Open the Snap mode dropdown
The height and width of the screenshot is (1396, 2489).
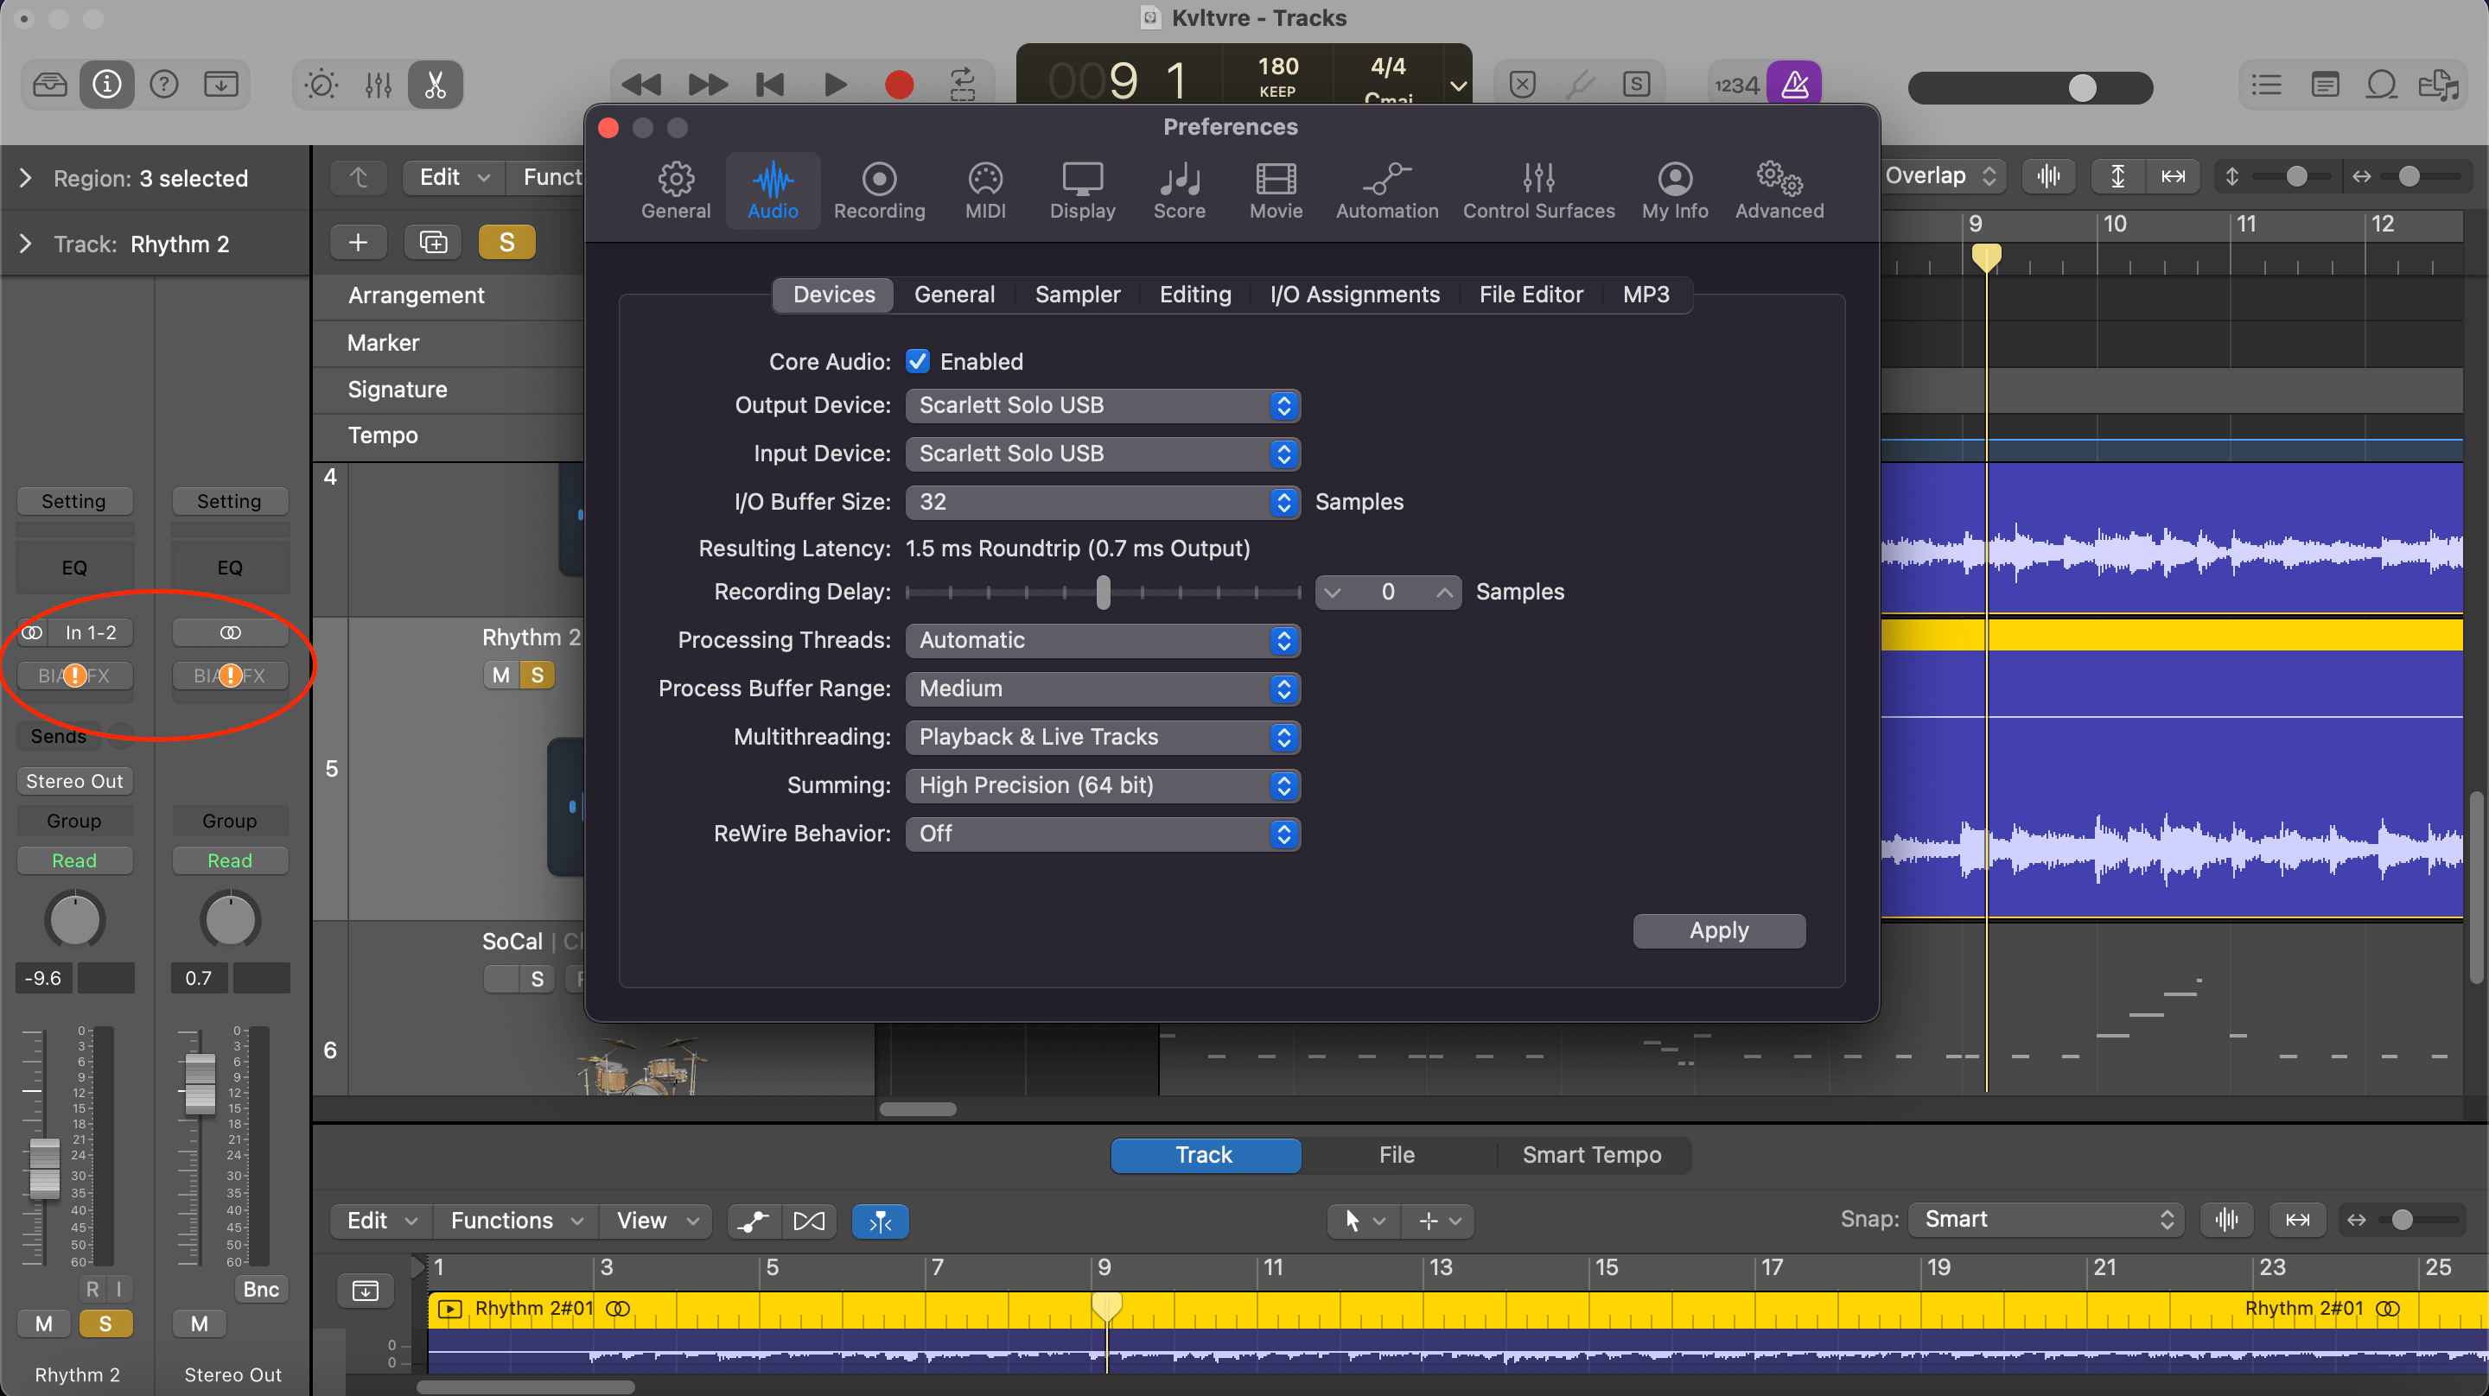[x=2045, y=1218]
